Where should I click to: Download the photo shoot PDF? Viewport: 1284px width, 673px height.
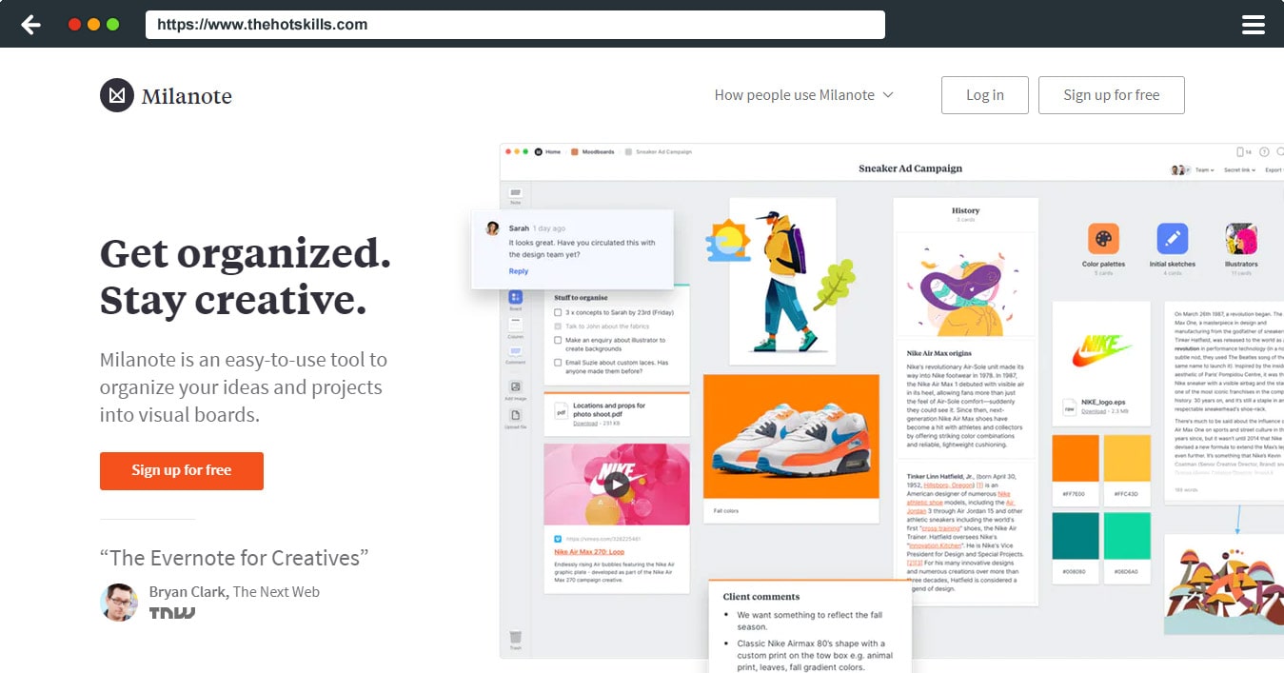[x=585, y=423]
